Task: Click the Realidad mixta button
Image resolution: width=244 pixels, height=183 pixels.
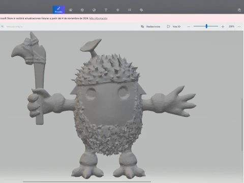Action: (150, 26)
